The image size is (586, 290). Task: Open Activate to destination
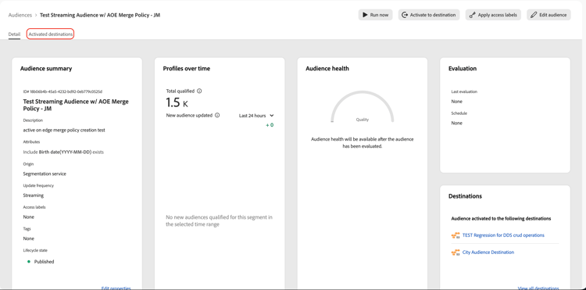click(429, 15)
